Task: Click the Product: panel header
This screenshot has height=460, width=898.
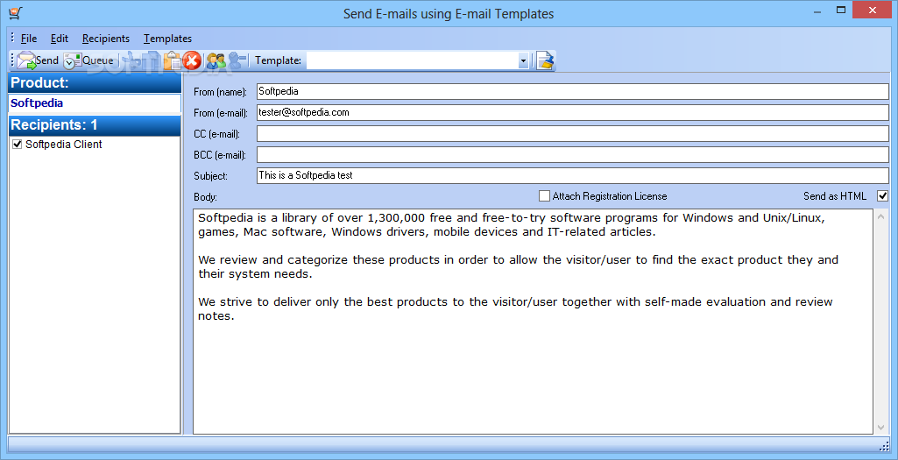Action: click(x=95, y=82)
